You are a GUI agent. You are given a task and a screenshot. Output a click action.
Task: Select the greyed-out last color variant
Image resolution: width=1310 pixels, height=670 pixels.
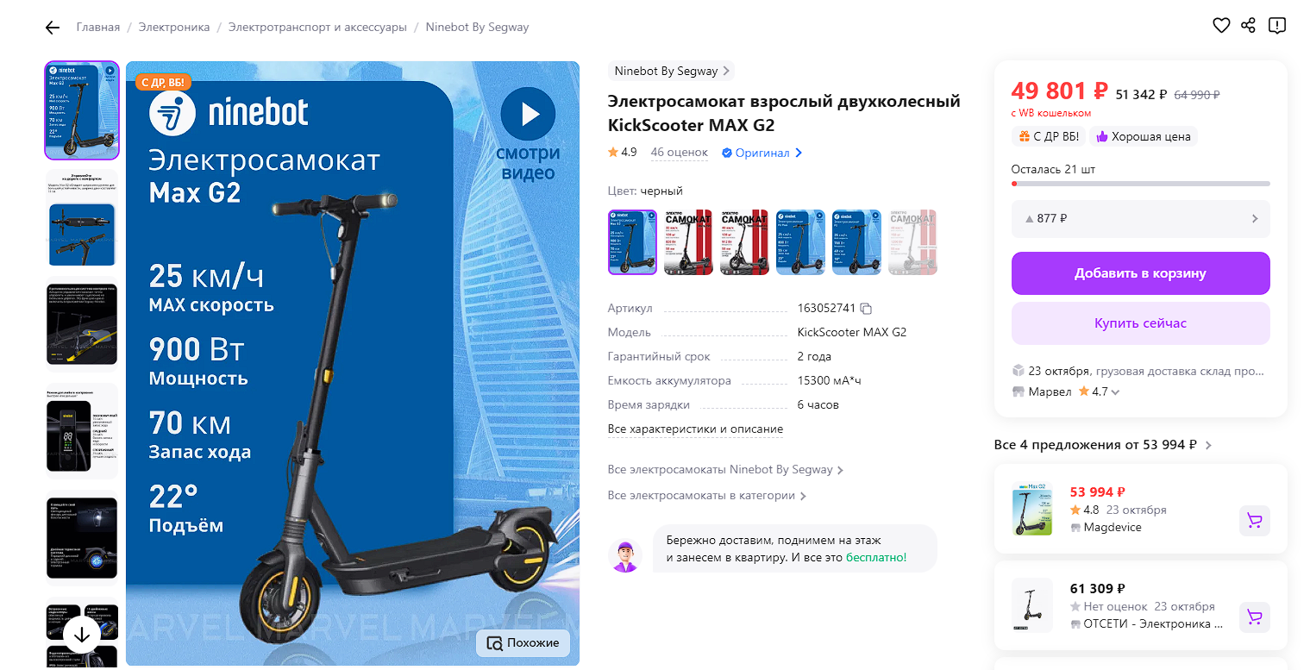click(912, 242)
